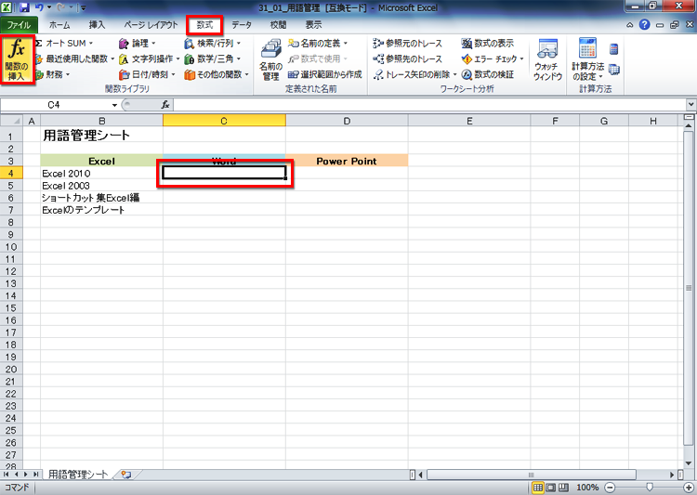Open the 名前の定義 dropdown arrow
The width and height of the screenshot is (697, 495).
346,44
